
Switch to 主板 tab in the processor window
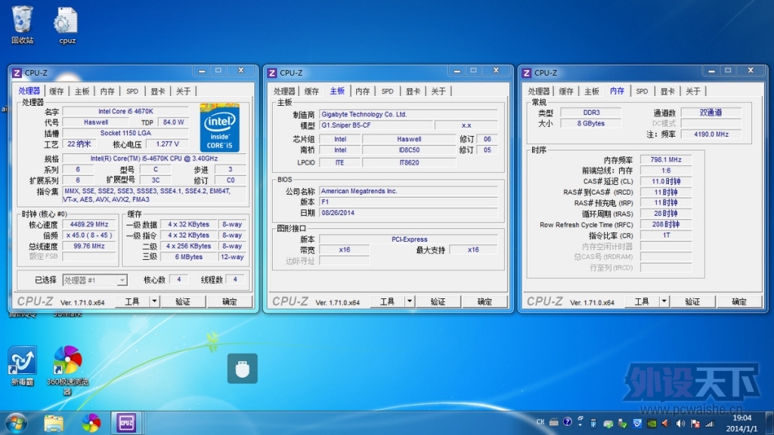(82, 91)
